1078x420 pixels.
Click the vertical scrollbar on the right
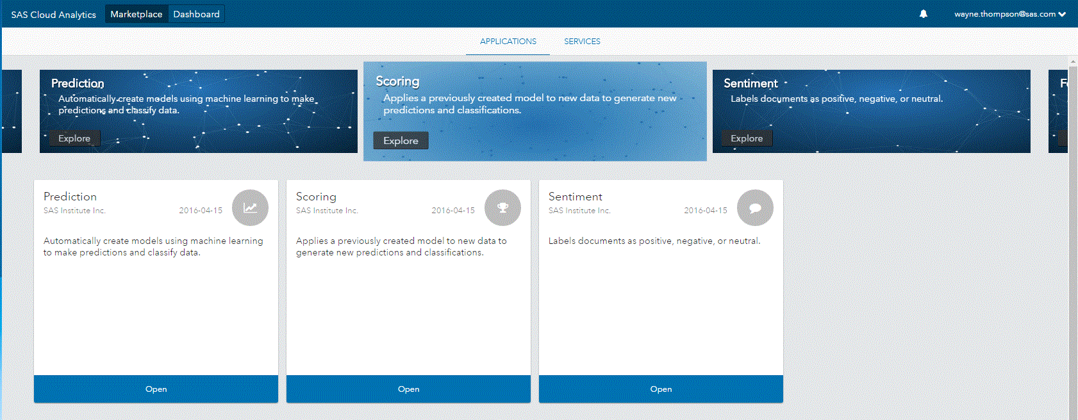1073,237
